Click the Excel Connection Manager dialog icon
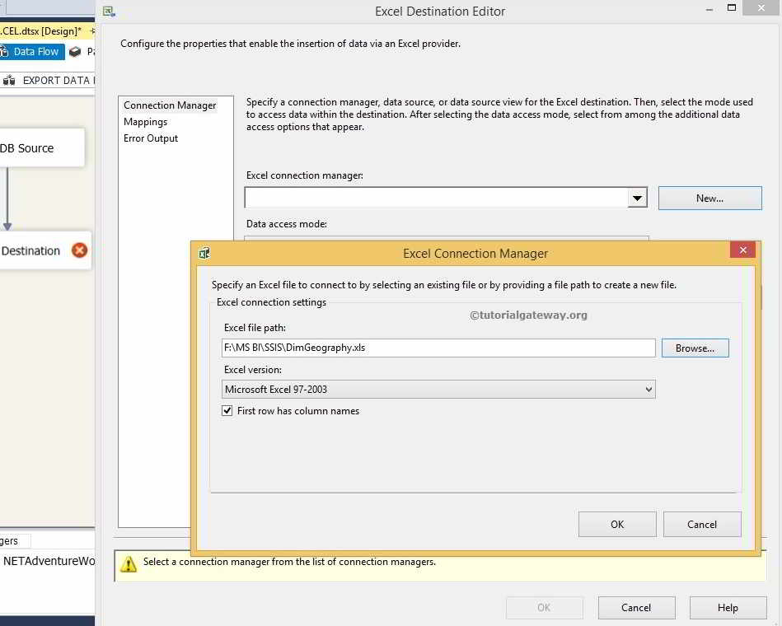782x626 pixels. (204, 254)
